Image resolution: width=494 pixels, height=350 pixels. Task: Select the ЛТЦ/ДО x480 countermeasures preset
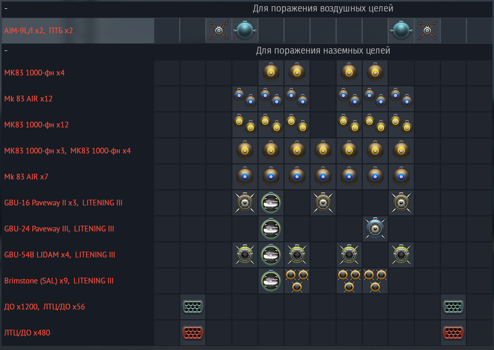coord(27,333)
